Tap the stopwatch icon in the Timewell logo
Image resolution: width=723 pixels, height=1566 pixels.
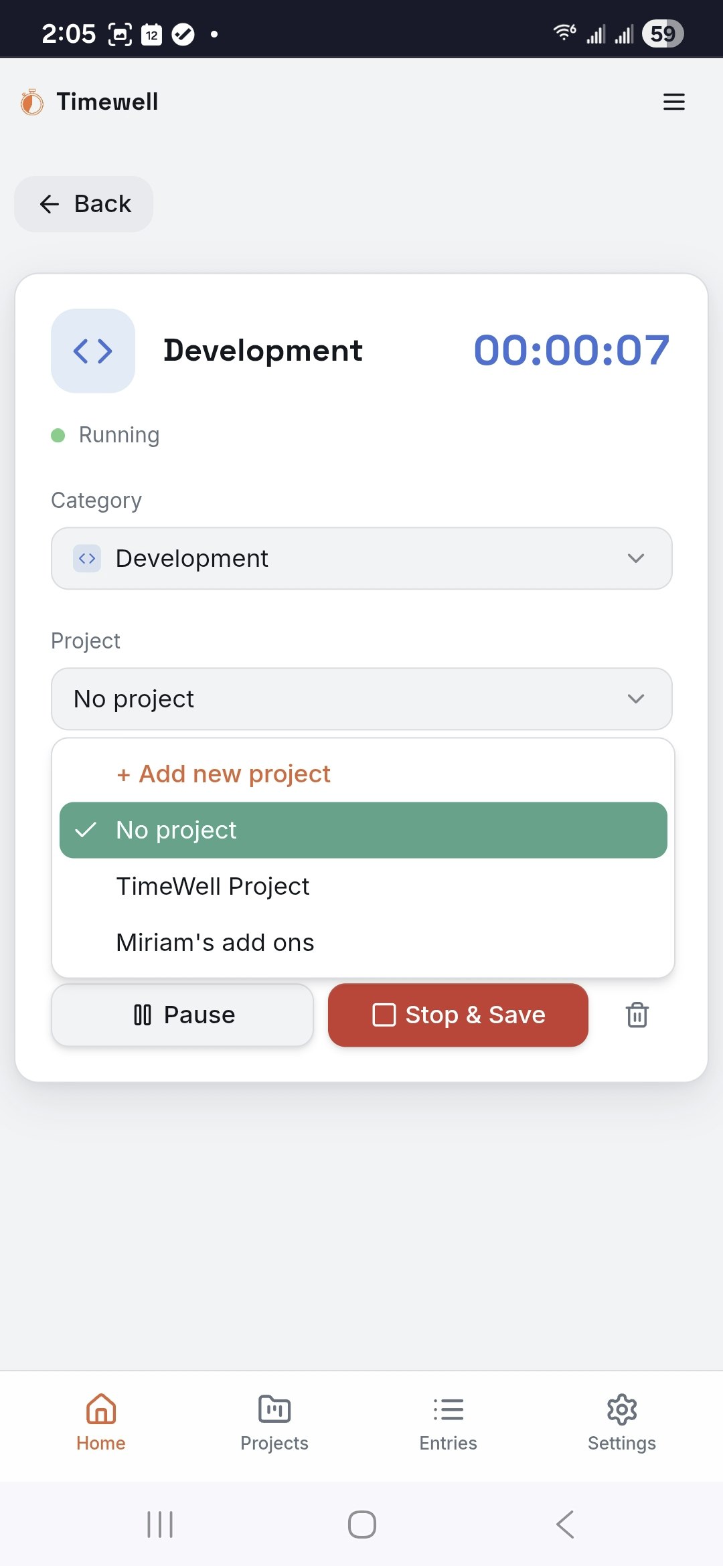(30, 101)
